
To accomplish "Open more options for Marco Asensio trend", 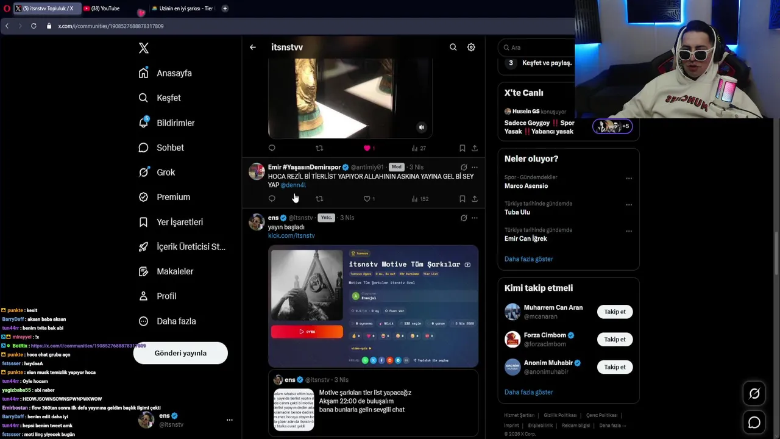I will click(x=629, y=179).
